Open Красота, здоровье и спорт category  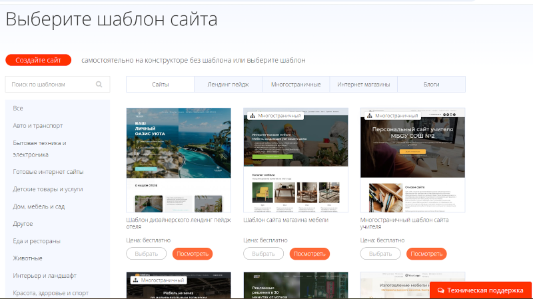[51, 293]
